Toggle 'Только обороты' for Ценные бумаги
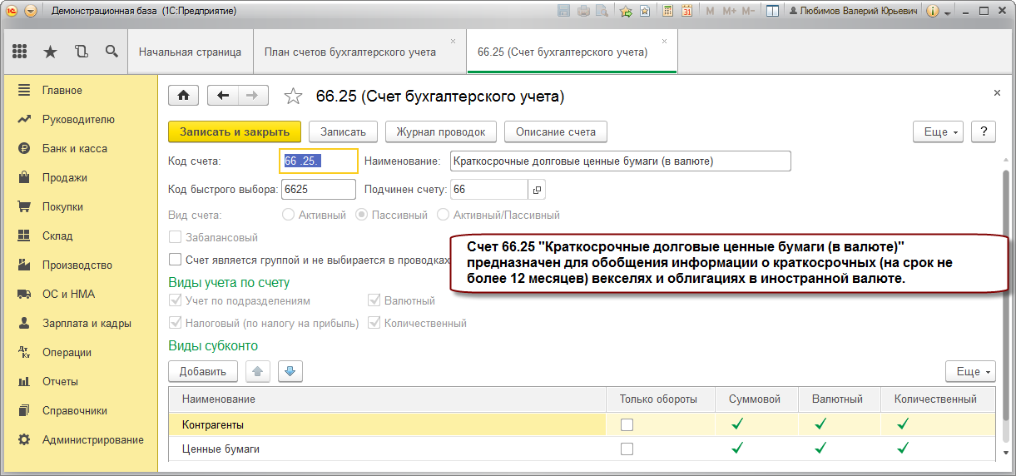This screenshot has height=476, width=1016. (627, 449)
